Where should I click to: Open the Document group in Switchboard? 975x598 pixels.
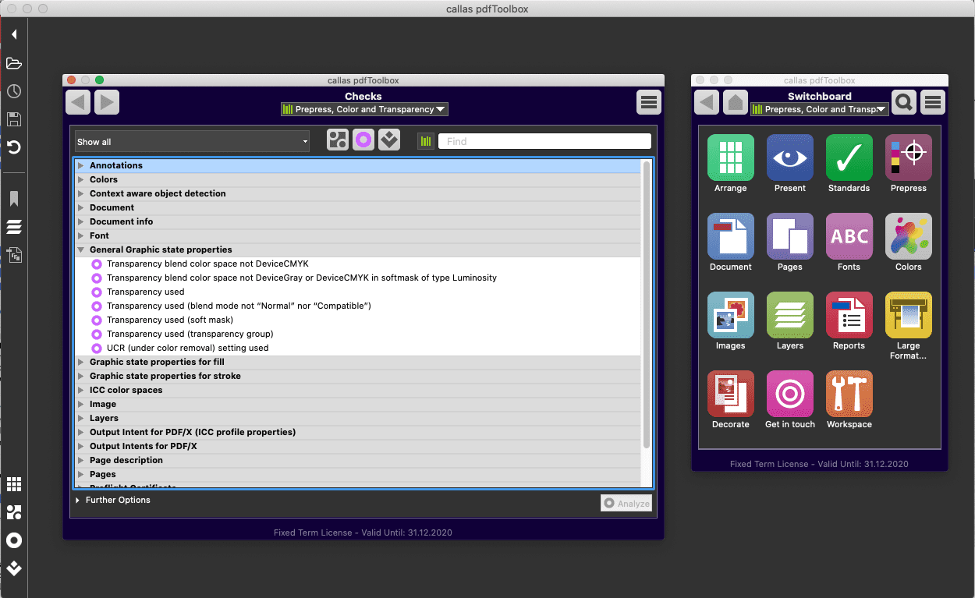[x=730, y=236]
